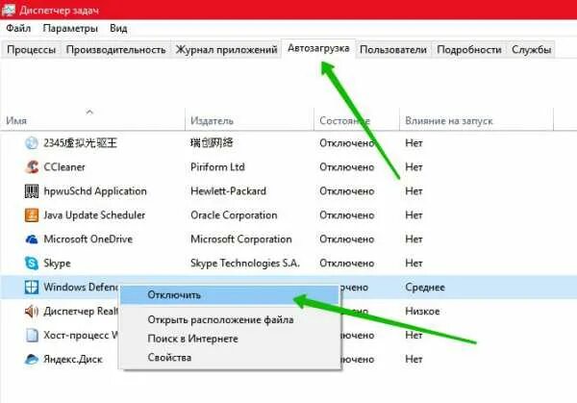Click Отключено status in Skype row
Viewport: 577px width, 403px height.
(x=346, y=264)
